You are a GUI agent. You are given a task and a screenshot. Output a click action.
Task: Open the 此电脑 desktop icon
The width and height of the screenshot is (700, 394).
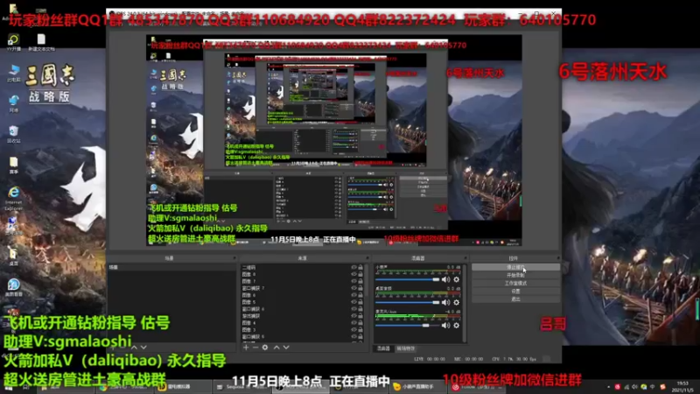14,74
